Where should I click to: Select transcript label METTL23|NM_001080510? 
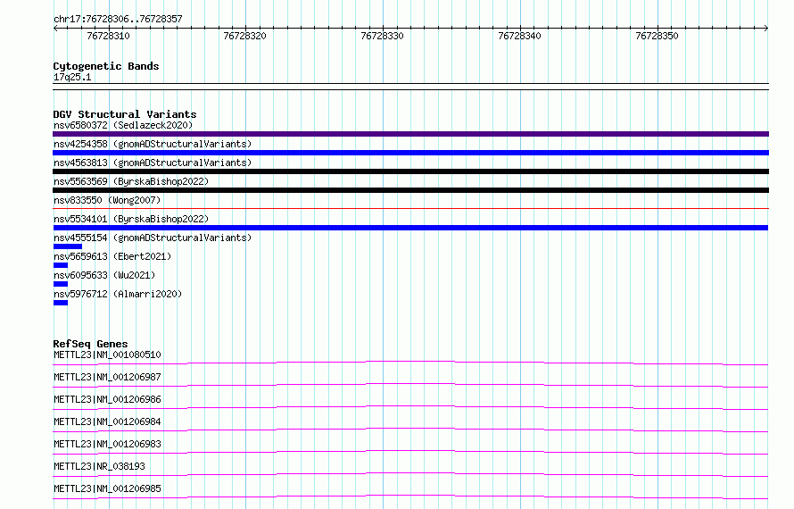tap(107, 355)
